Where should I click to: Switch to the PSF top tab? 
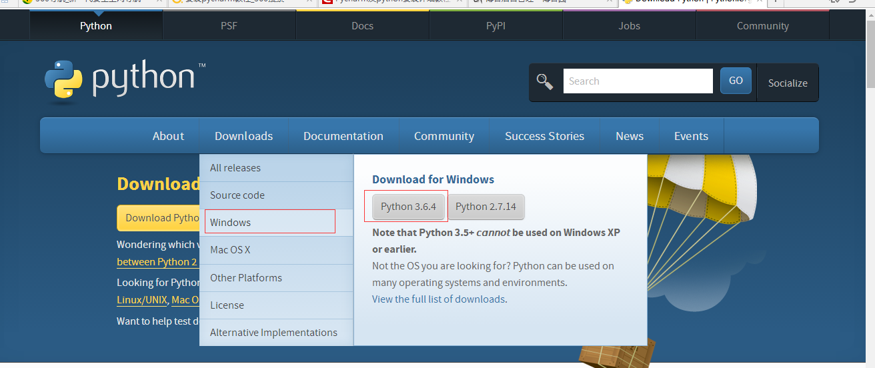click(x=229, y=26)
